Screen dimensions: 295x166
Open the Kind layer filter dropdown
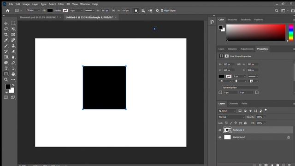227,111
